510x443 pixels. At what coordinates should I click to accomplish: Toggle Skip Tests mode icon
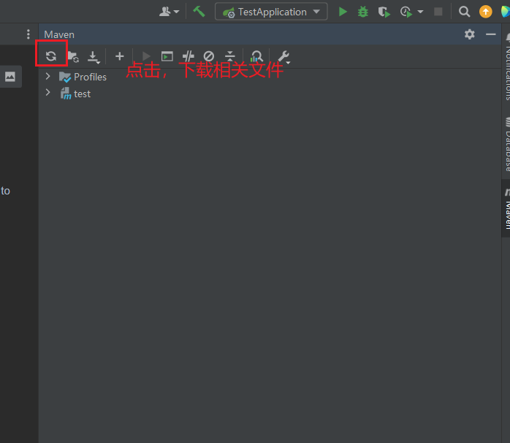(x=209, y=56)
